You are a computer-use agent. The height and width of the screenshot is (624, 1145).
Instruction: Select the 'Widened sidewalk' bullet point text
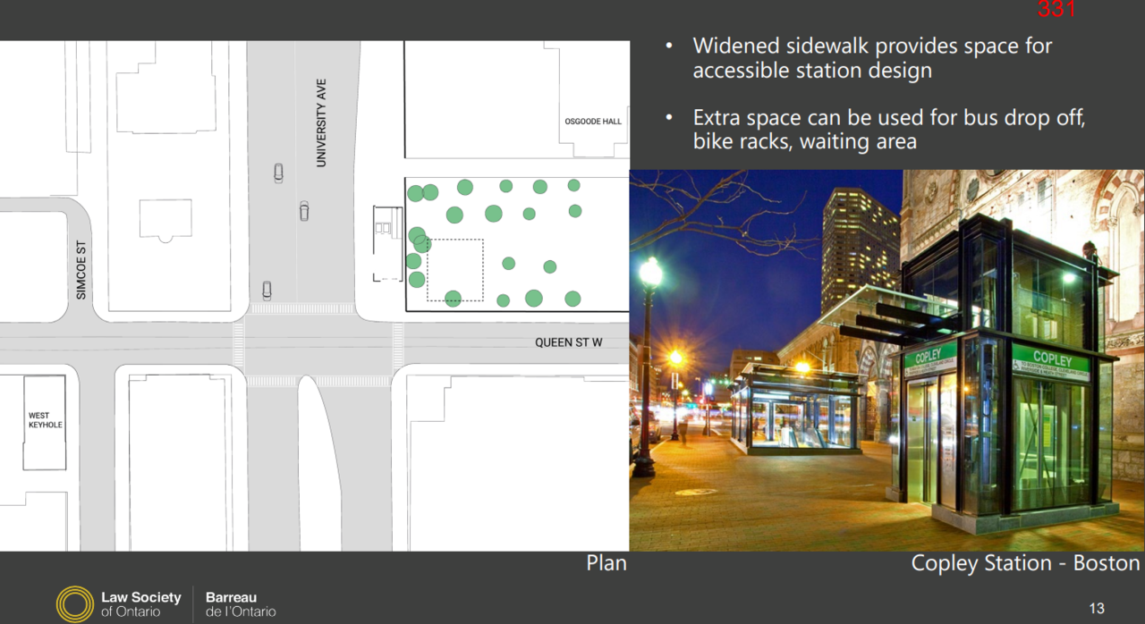(x=872, y=58)
